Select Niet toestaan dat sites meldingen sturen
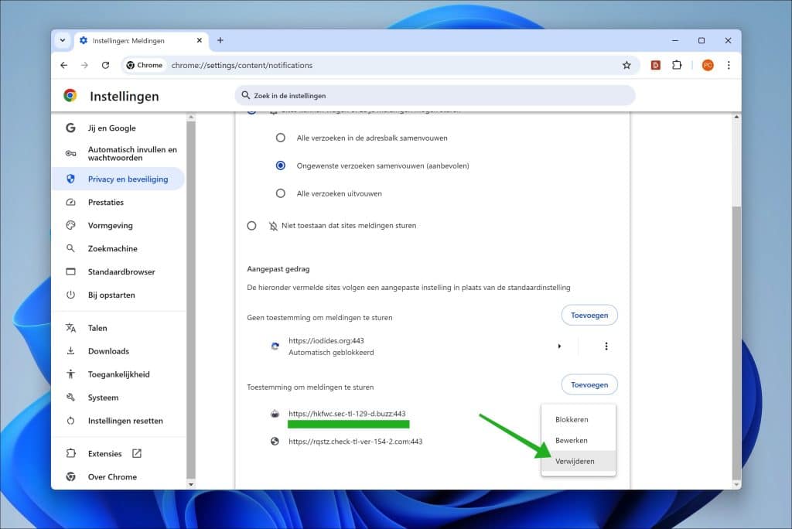 (x=251, y=226)
